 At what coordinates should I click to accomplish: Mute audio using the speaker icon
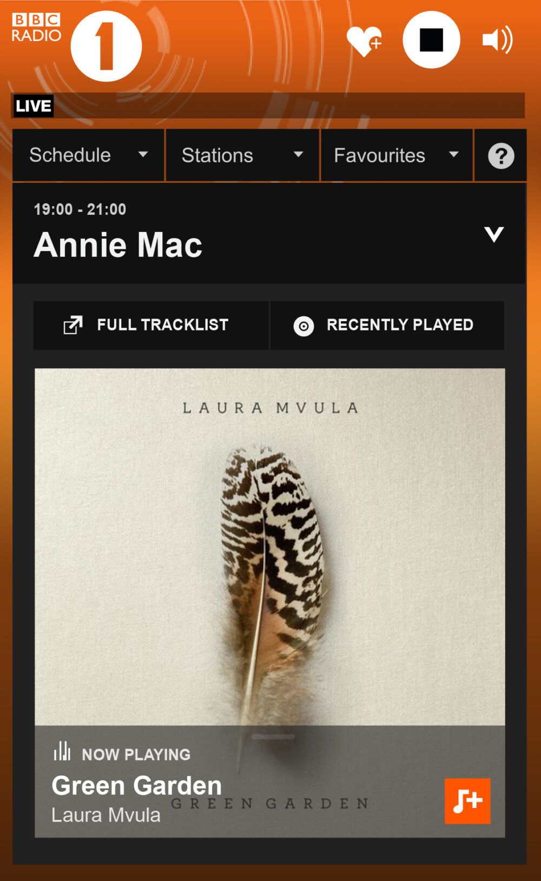498,40
